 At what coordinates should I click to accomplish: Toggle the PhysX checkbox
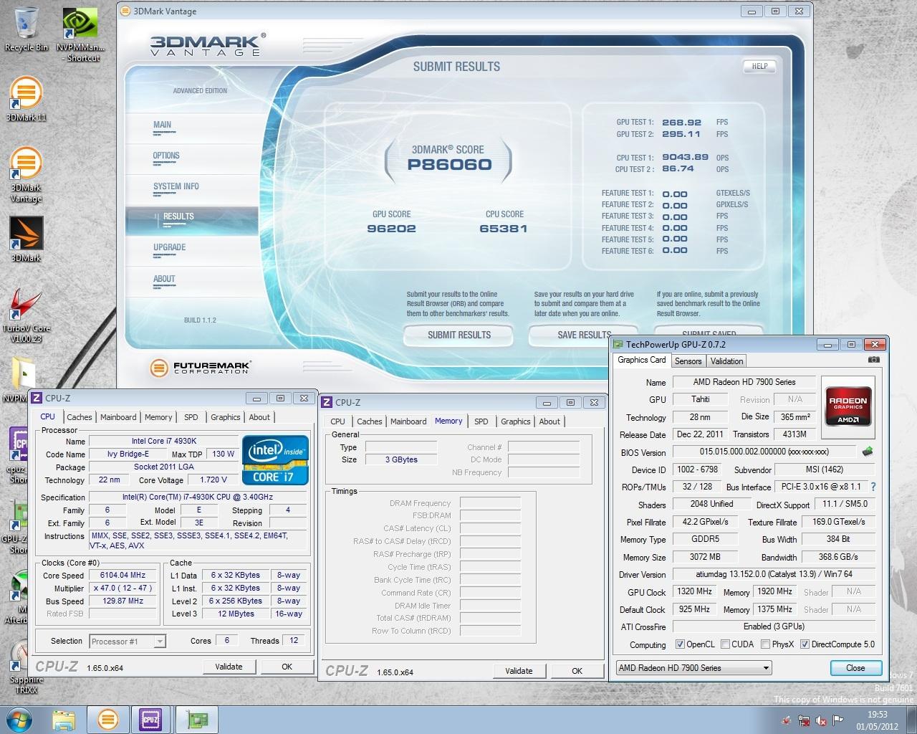[765, 644]
